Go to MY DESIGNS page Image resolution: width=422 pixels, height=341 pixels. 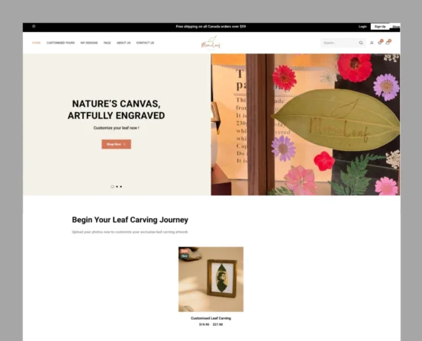click(x=89, y=43)
